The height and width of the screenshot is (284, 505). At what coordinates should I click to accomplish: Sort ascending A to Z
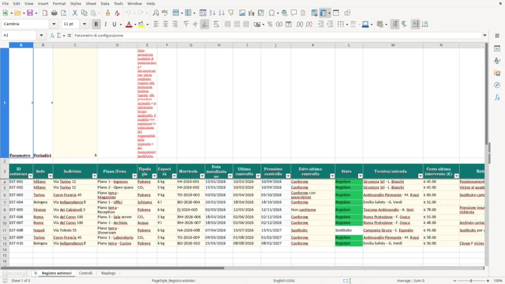coord(212,13)
